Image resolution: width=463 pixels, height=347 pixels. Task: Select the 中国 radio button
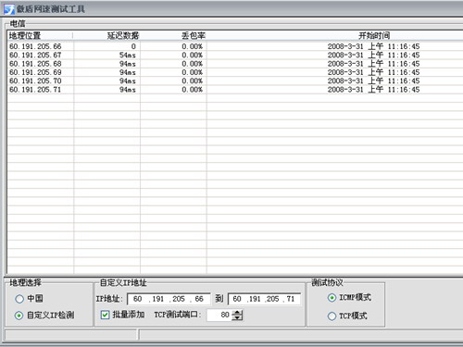19,299
